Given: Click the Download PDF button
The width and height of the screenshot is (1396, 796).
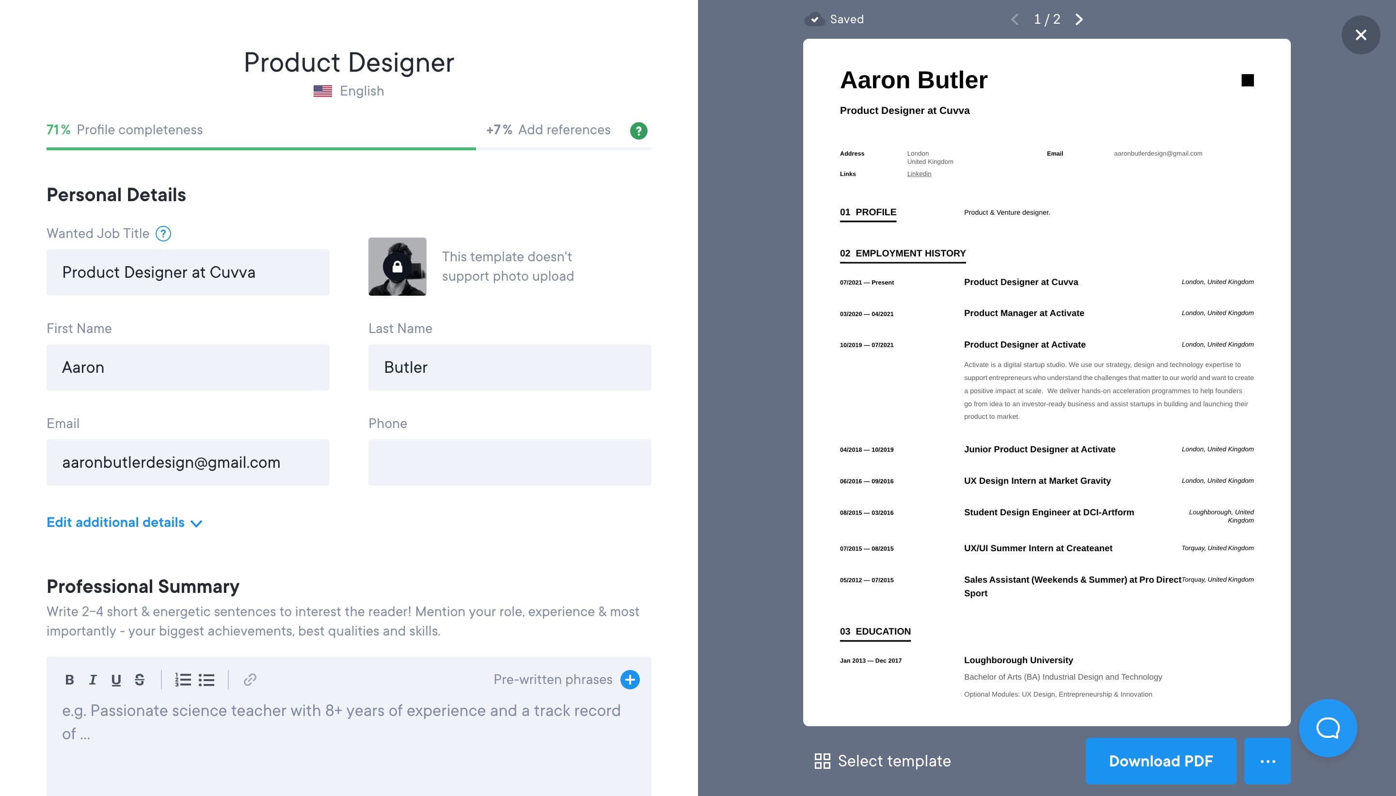Looking at the screenshot, I should [x=1160, y=761].
